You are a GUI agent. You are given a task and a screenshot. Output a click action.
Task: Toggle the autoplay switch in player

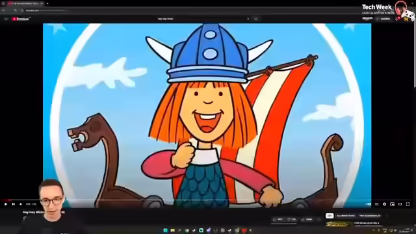(369, 204)
